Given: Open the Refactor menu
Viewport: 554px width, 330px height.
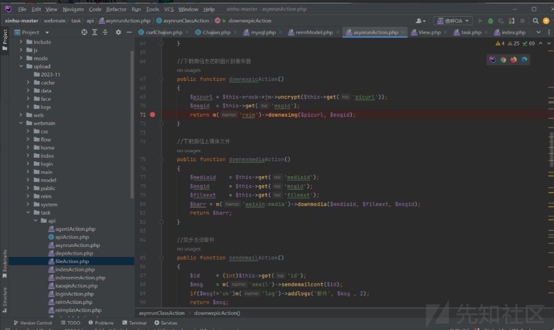Looking at the screenshot, I should click(116, 9).
